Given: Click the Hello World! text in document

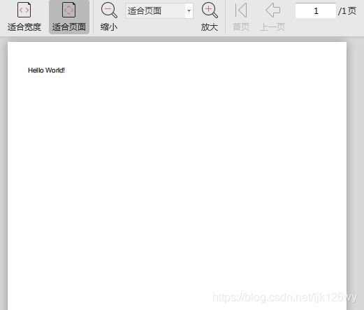Looking at the screenshot, I should click(46, 71).
